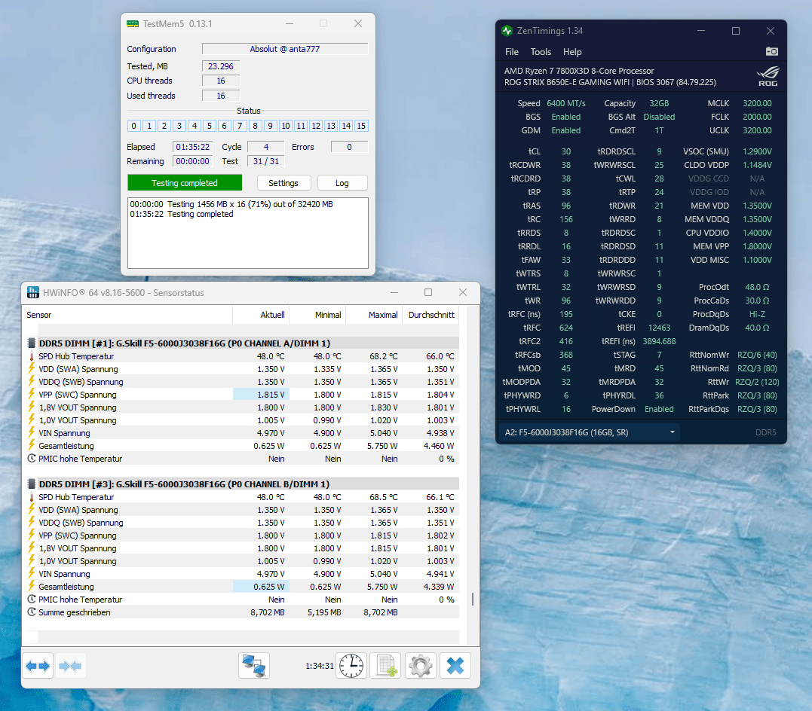The image size is (812, 711).
Task: Select DDR5 DIMM [#3] group header row
Action: point(242,484)
